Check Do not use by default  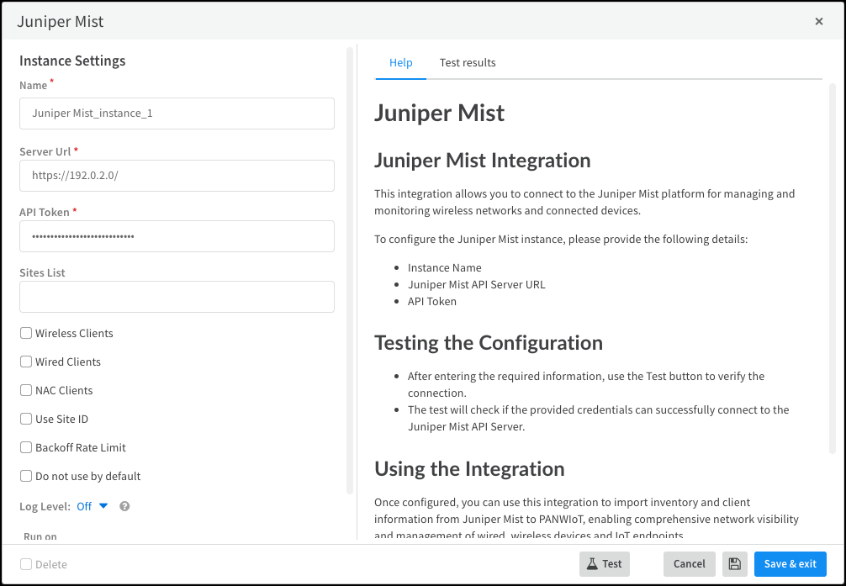pyautogui.click(x=26, y=477)
